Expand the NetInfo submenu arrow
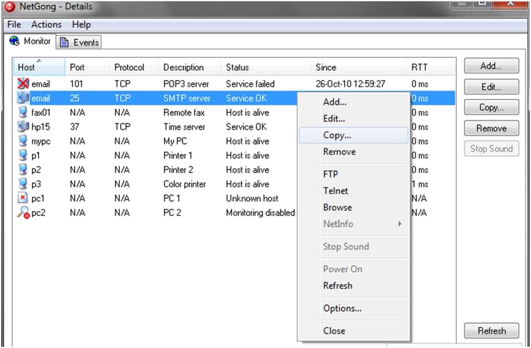Viewport: 531px width, 348px height. 400,224
